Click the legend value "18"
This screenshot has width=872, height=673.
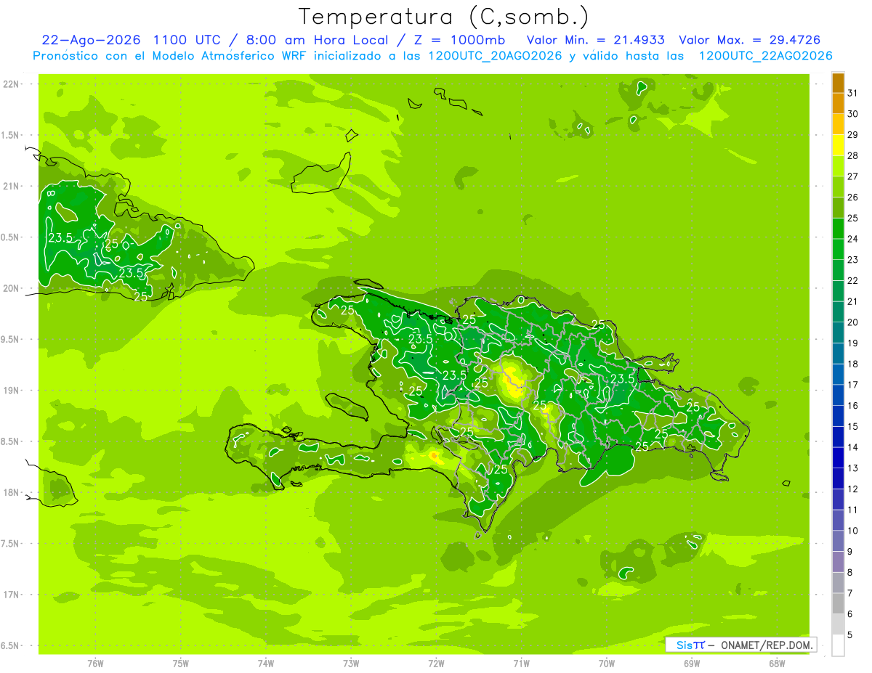click(x=852, y=364)
